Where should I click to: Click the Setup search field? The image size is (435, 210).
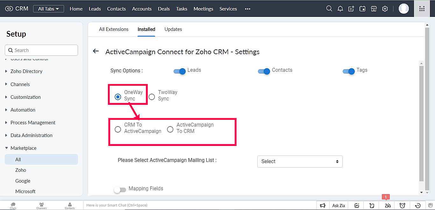click(41, 50)
